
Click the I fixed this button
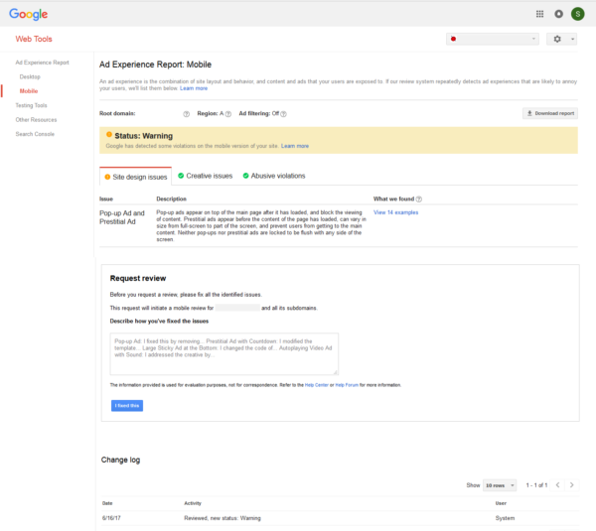coord(127,406)
